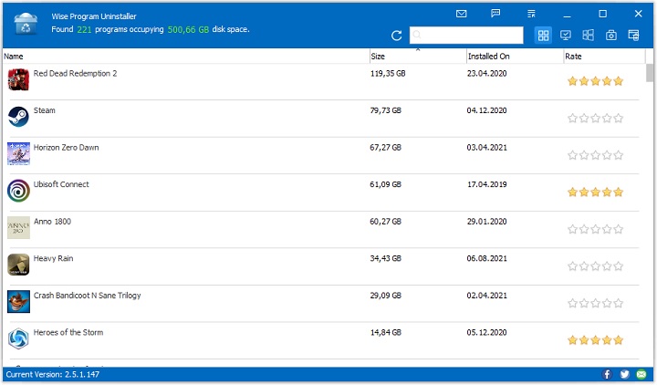Click the green email icon in status bar
Screen dimensions: 657x385
pyautogui.click(x=641, y=374)
